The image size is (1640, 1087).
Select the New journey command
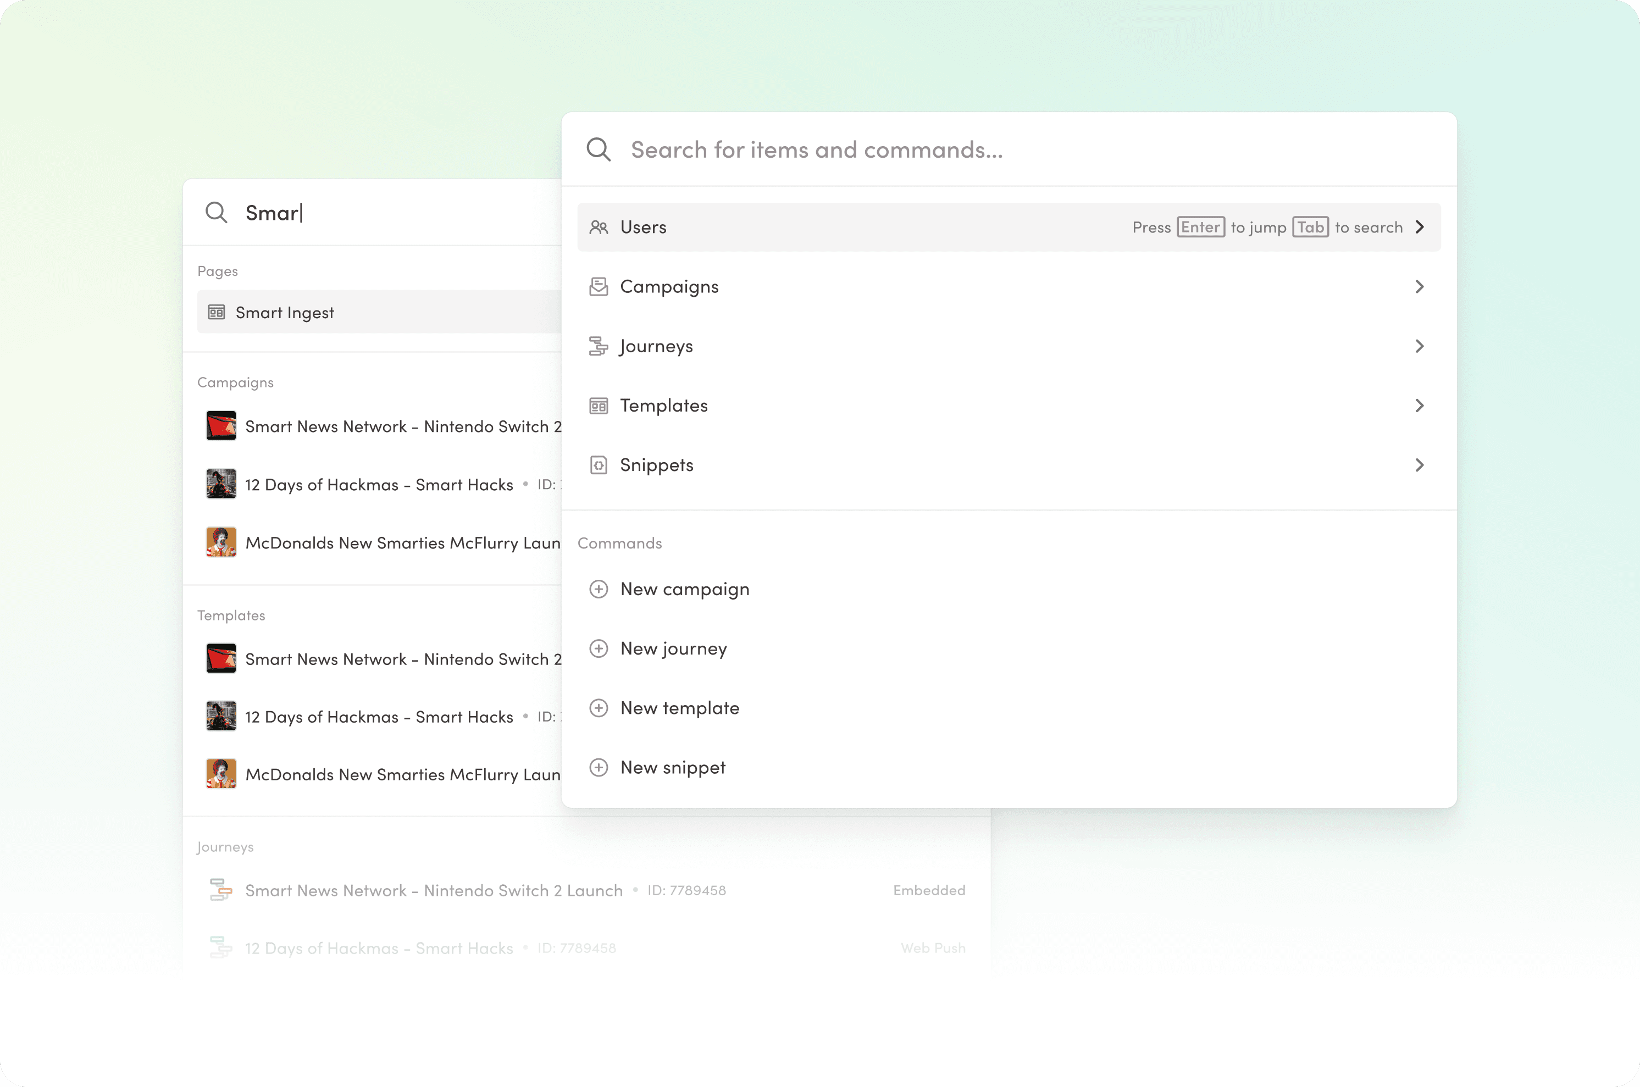[x=673, y=649]
